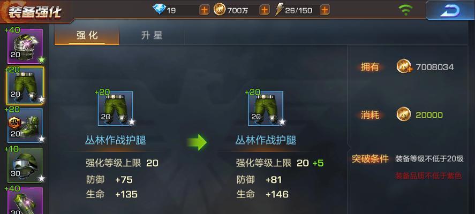
Task: Select the +10 helmet equipment
Action: [25, 165]
